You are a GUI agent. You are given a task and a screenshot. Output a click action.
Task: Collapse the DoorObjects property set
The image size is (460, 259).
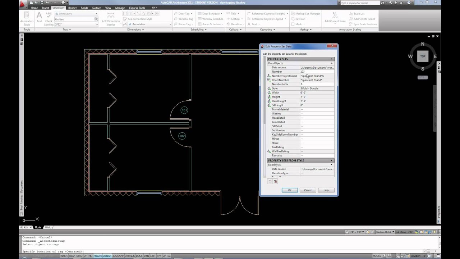(x=301, y=63)
